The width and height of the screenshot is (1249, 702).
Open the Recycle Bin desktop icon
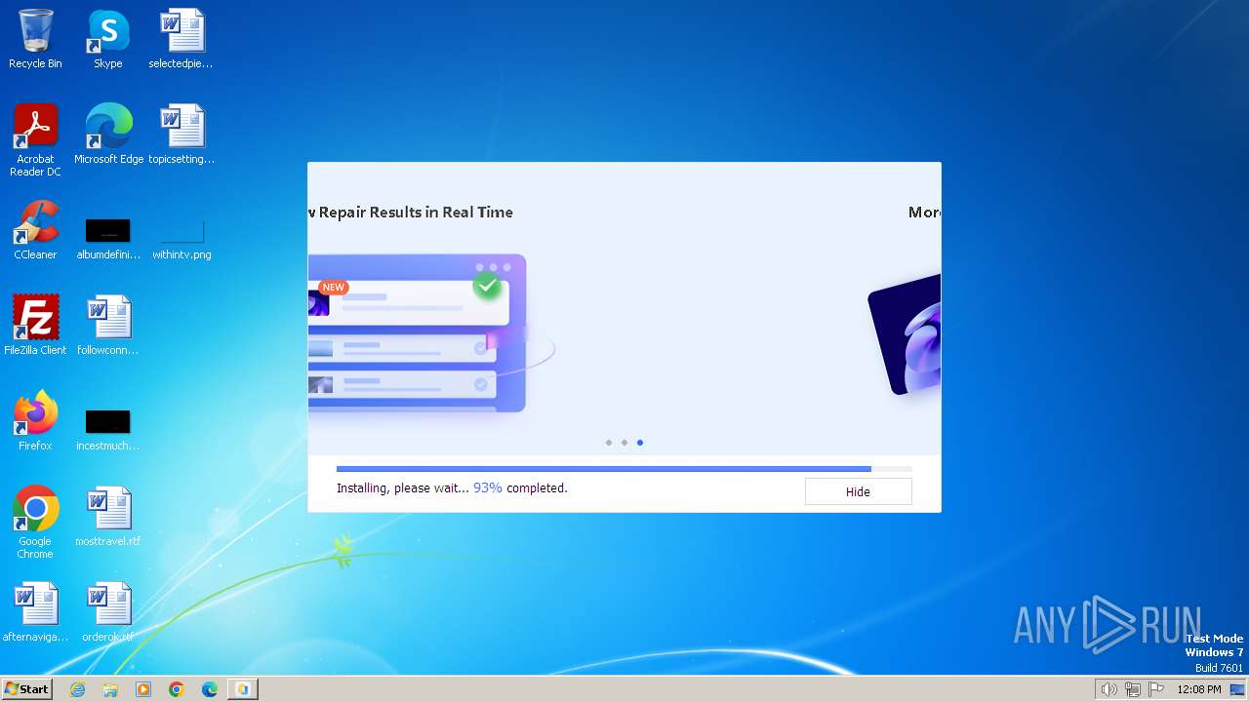tap(35, 39)
